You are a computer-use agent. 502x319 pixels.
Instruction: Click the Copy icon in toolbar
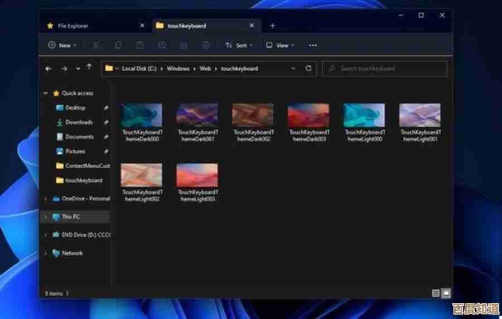coord(118,45)
